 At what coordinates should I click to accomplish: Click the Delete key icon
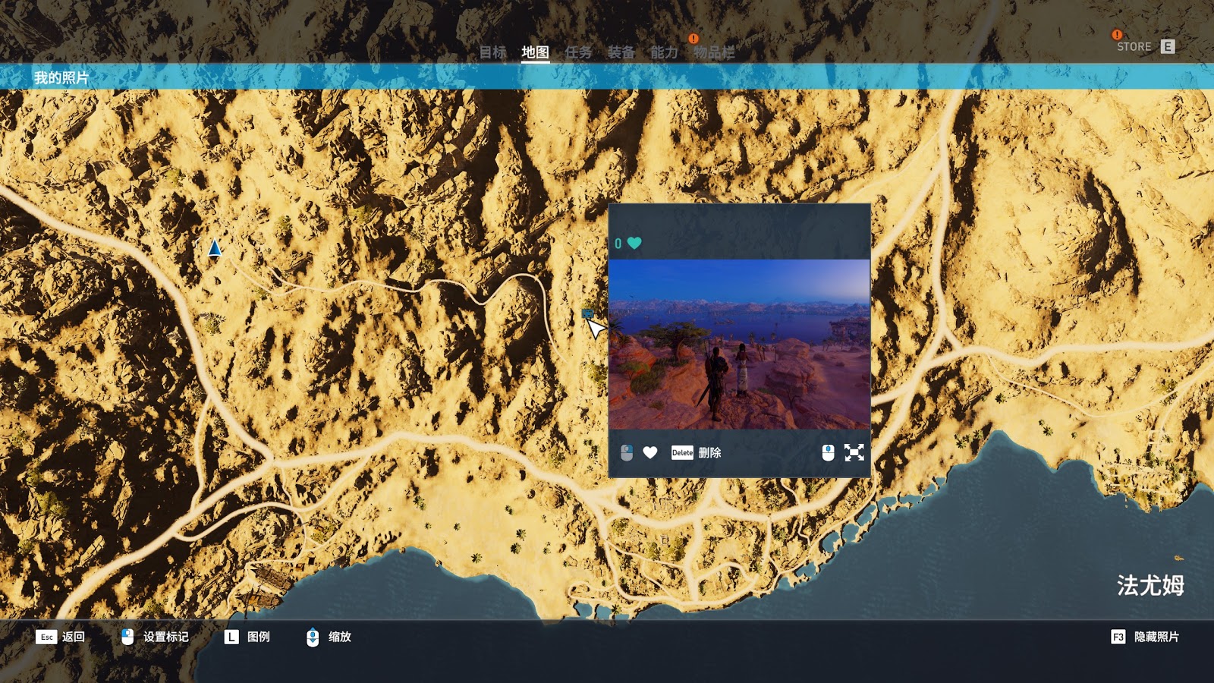click(682, 452)
